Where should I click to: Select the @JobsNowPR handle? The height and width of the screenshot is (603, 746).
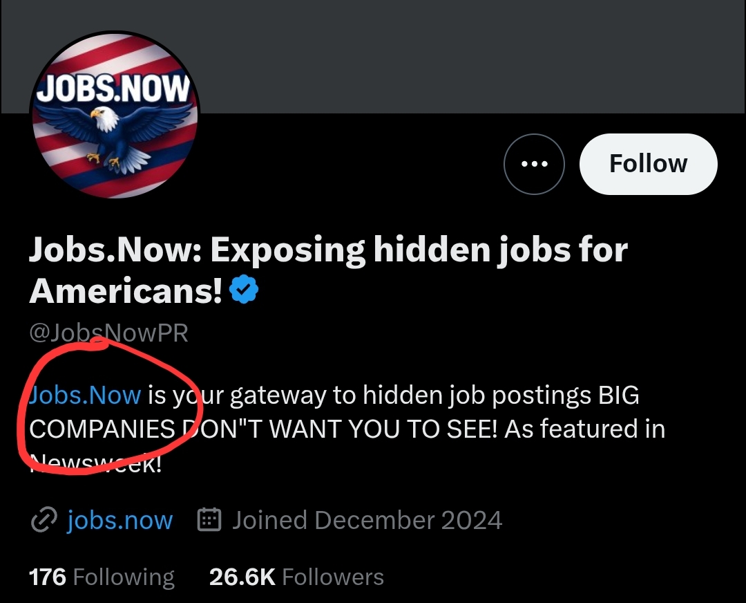click(x=109, y=333)
